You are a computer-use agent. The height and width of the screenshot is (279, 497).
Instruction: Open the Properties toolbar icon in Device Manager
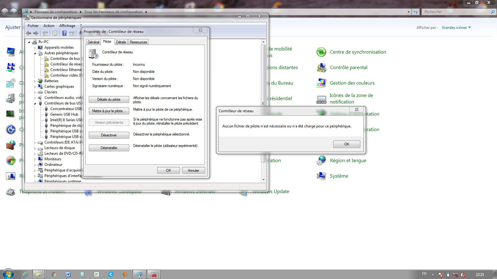point(55,33)
